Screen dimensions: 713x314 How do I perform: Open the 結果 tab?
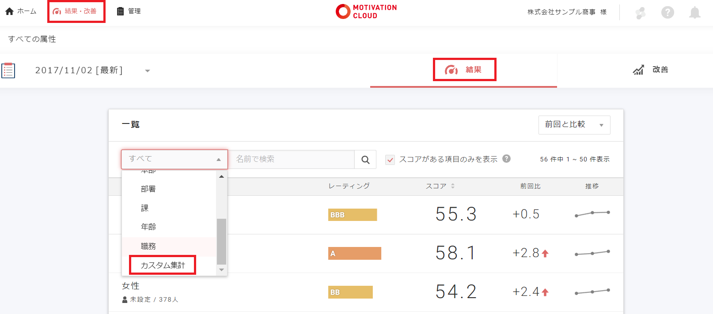(x=464, y=70)
